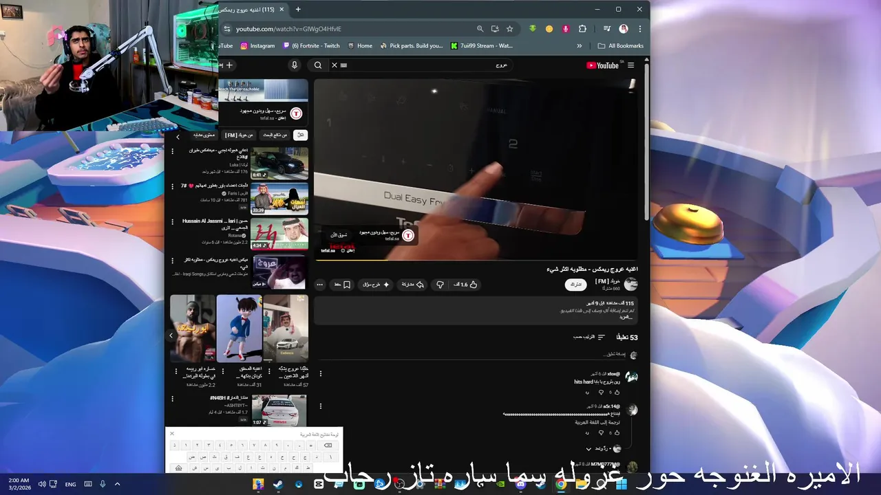
Task: Click the YouTube create plus button
Action: [x=229, y=65]
